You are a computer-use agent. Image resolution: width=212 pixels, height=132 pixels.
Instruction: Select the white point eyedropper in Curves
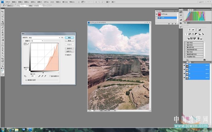pos(45,76)
